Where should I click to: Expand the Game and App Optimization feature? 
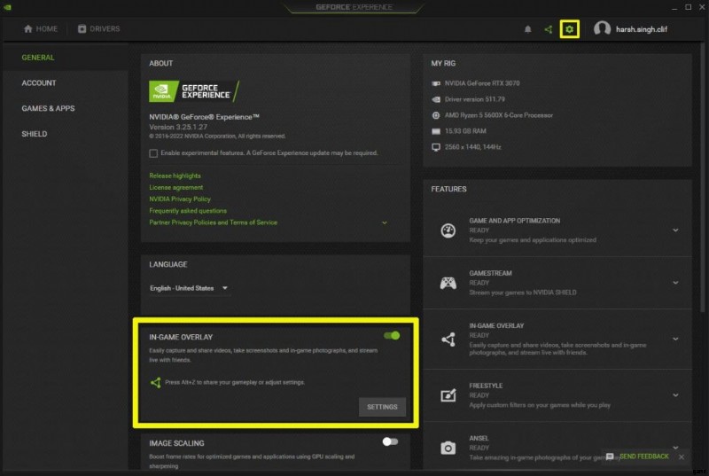point(675,230)
